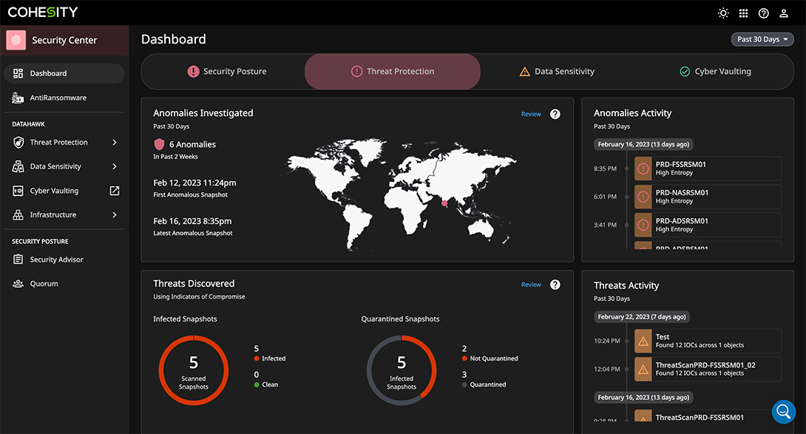
Task: Select the Threat Protection shield icon
Action: 18,142
